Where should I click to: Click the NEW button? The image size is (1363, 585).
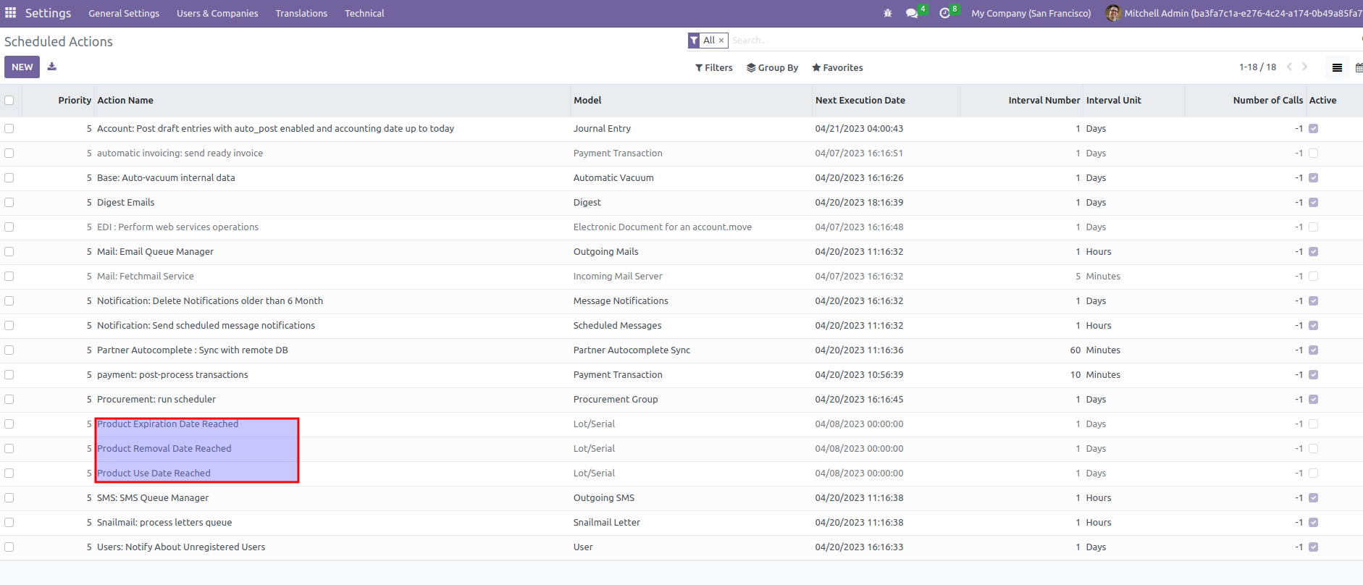coord(22,67)
